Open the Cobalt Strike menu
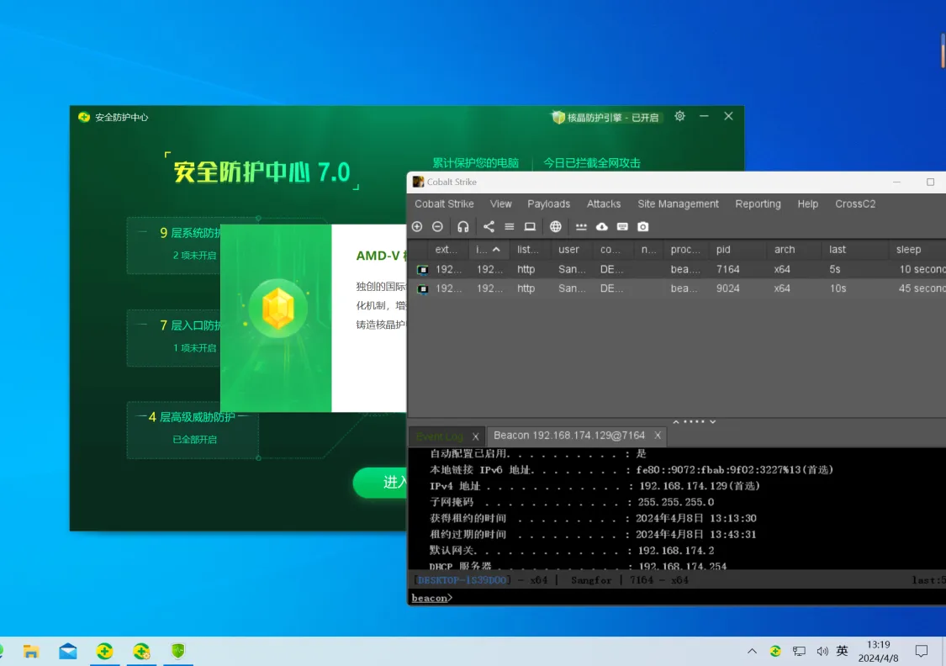Screen dimensions: 946x666 coord(444,203)
